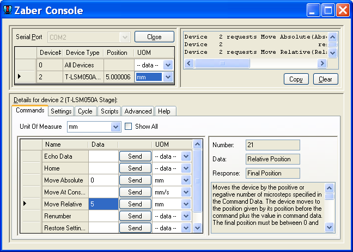Toggle the Show All checkbox
The image size is (353, 252).
[x=128, y=127]
